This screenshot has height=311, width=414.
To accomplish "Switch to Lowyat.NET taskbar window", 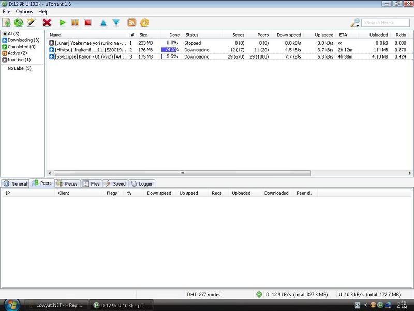I will [56, 305].
